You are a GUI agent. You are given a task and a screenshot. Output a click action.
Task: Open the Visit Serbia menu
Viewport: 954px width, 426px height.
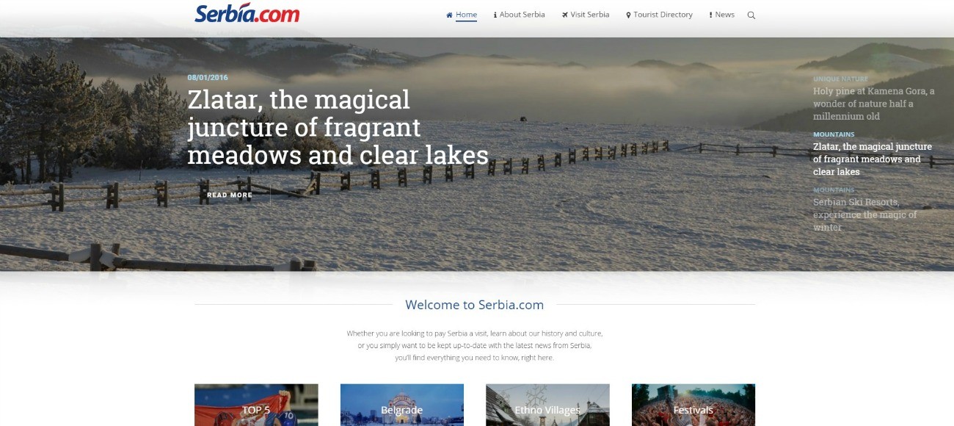point(590,15)
